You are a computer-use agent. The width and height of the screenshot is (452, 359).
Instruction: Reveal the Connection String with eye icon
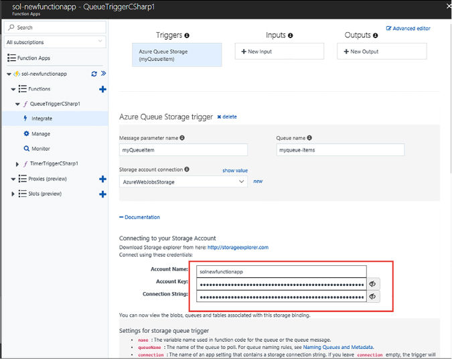373,297
